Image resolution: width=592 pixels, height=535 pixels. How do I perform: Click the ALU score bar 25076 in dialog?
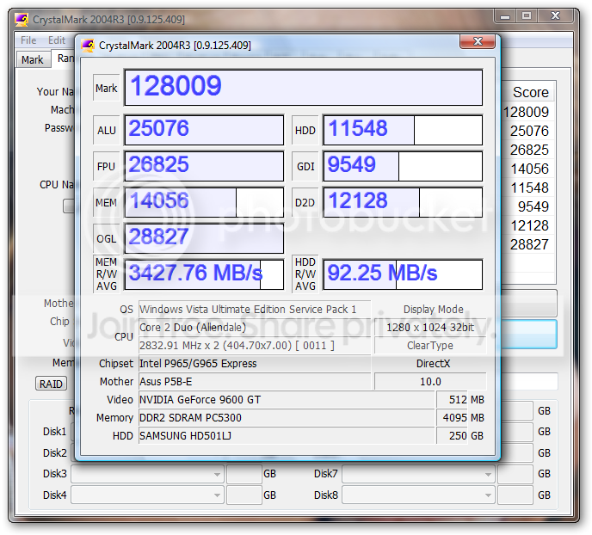tap(204, 130)
